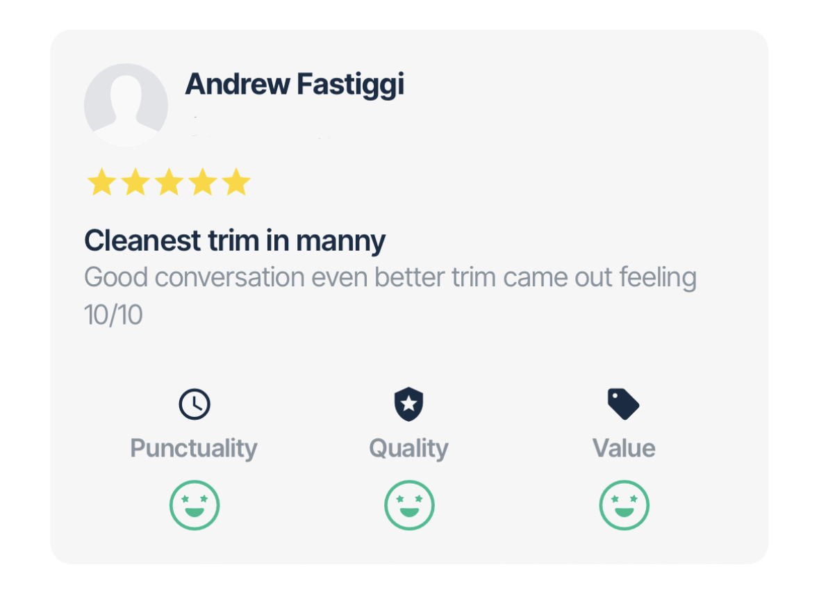
Task: Click the green smiley under Punctuality
Action: [195, 505]
